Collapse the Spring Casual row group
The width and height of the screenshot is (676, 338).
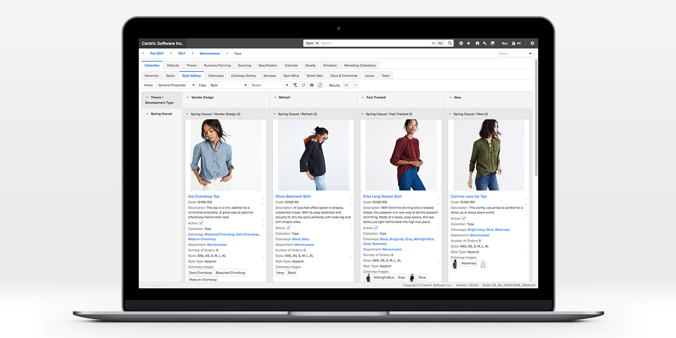click(147, 114)
